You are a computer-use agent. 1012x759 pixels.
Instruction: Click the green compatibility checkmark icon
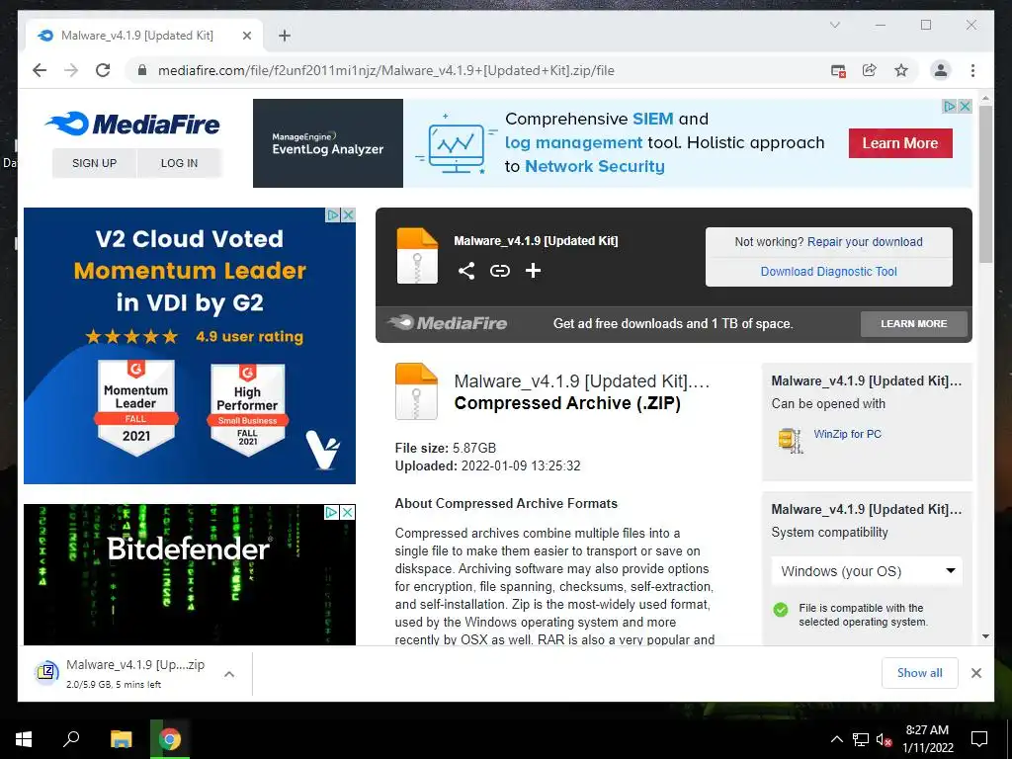[x=781, y=609]
